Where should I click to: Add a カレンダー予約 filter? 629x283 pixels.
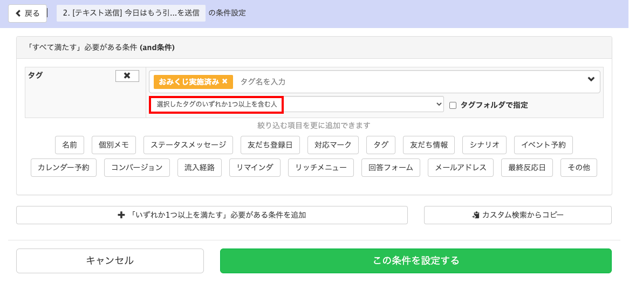click(x=63, y=168)
